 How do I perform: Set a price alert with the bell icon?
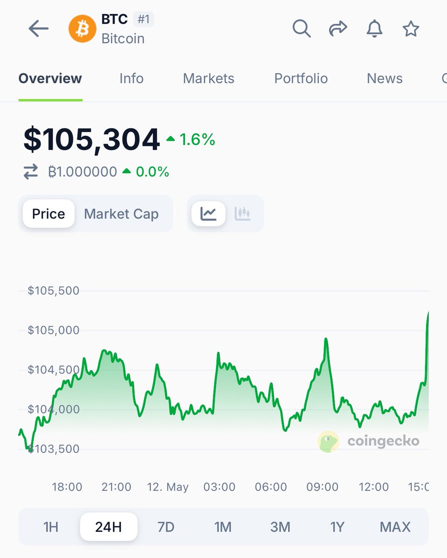(x=375, y=29)
